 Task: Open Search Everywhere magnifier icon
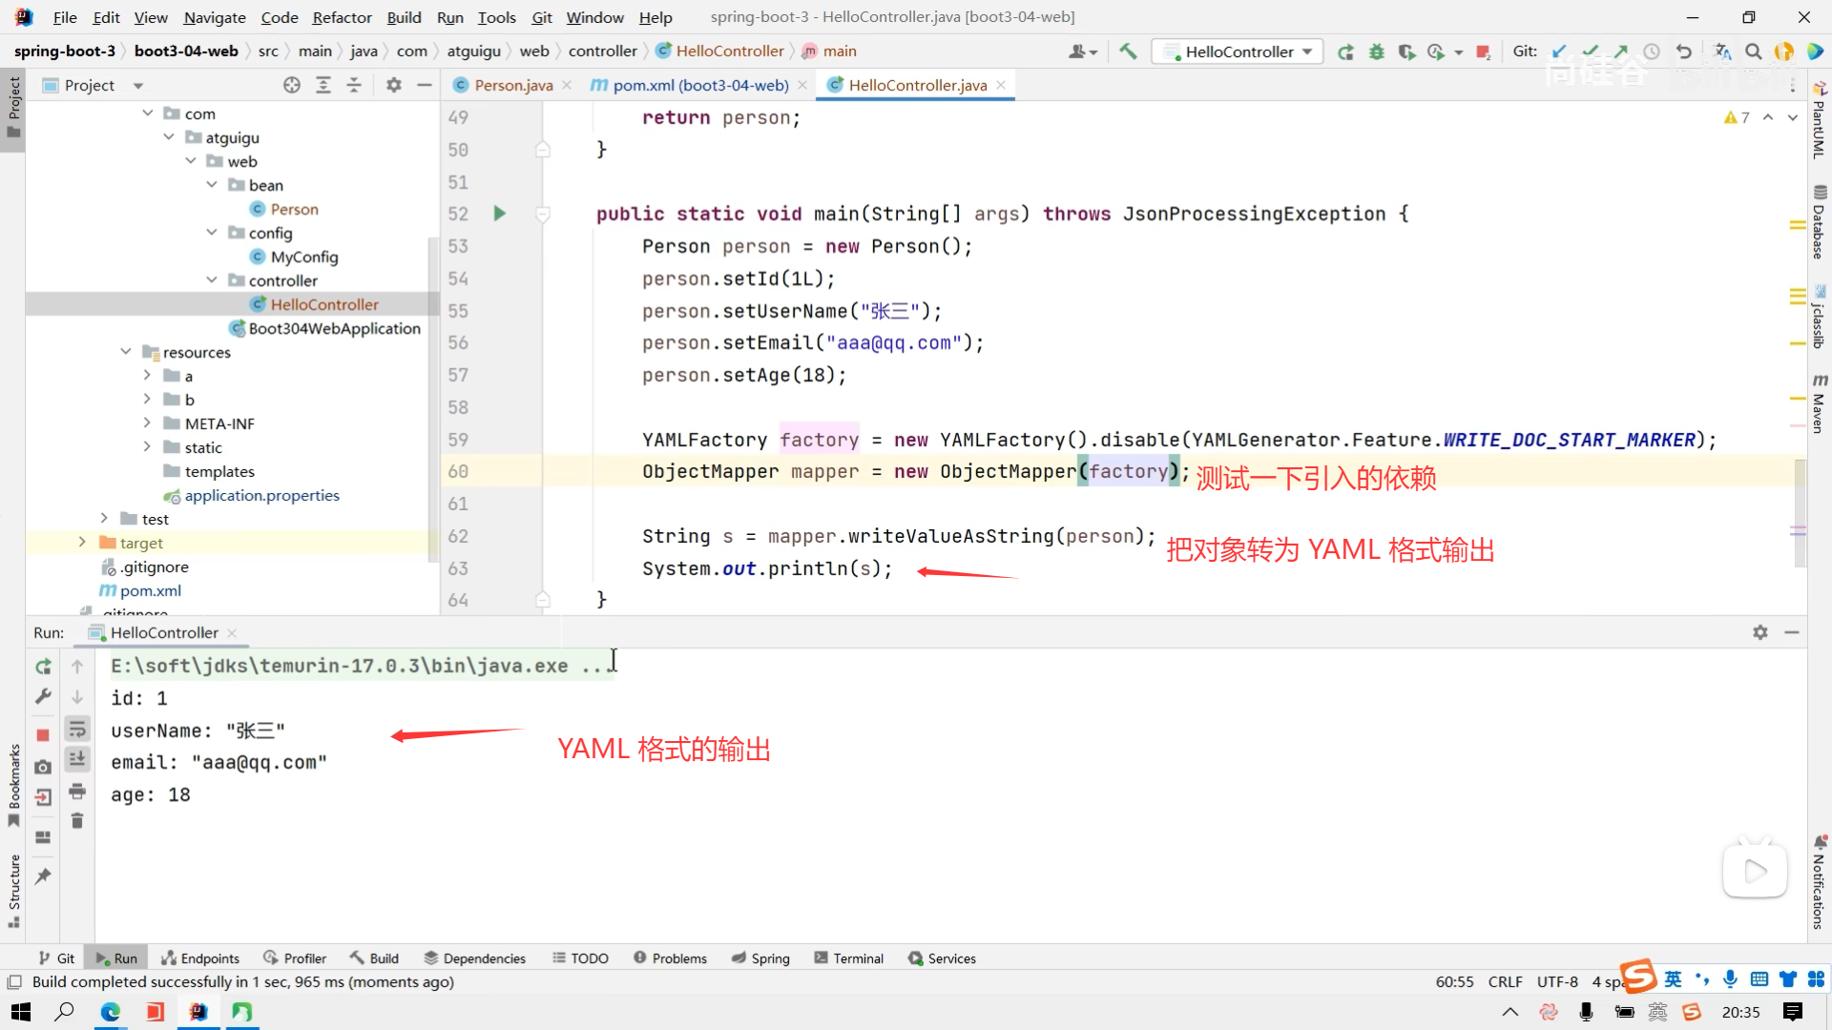1753,51
